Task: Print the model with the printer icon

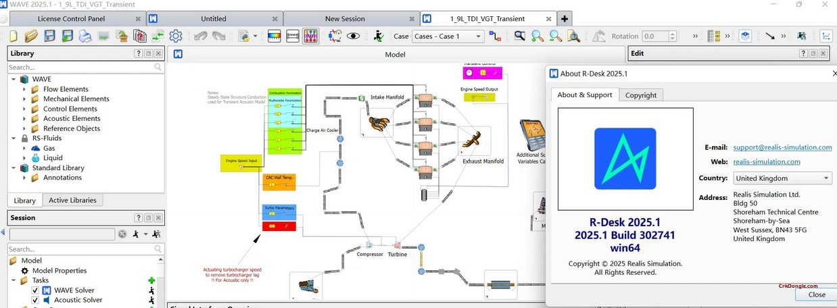Action: (86, 36)
